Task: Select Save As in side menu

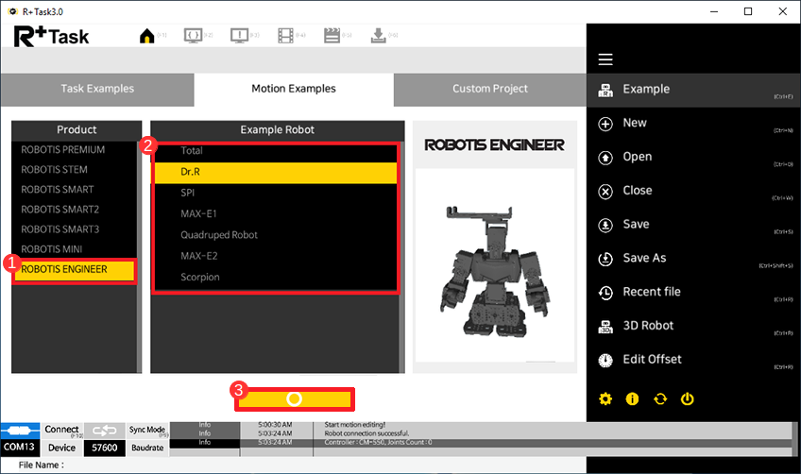Action: 644,258
